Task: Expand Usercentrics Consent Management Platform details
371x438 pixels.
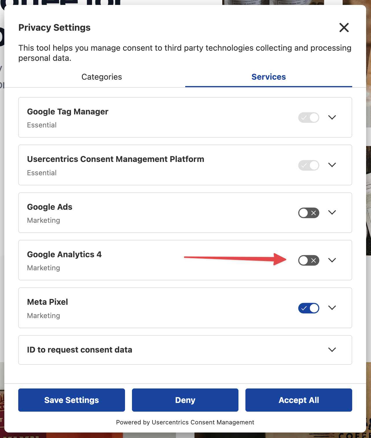Action: point(332,165)
